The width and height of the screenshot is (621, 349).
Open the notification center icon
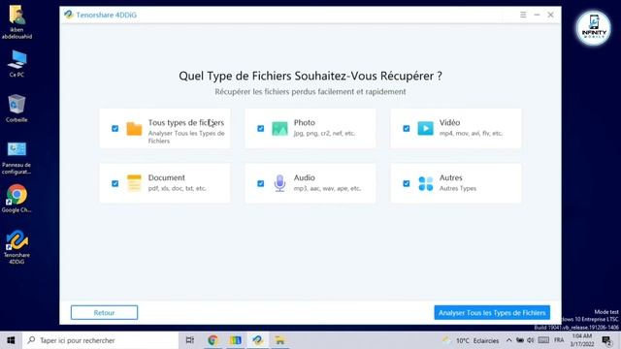606,340
